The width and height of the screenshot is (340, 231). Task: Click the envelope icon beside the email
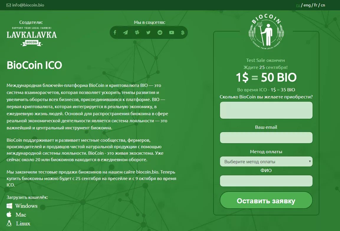(x=9, y=5)
